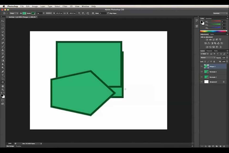The image size is (229, 153).
Task: Open the Opacity slider dropdown arrow
Action: pyautogui.click(x=227, y=58)
